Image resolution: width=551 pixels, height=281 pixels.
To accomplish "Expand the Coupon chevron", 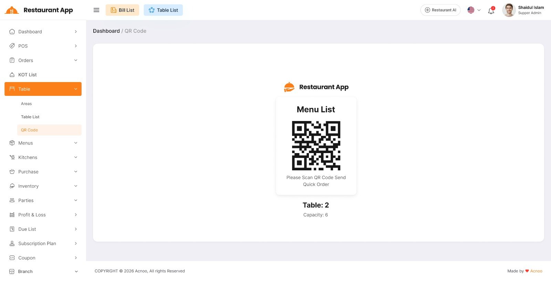I will click(76, 258).
